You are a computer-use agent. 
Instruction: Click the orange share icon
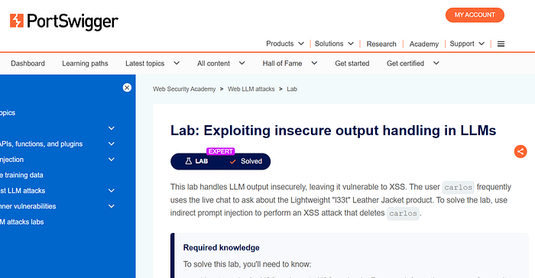coord(520,151)
